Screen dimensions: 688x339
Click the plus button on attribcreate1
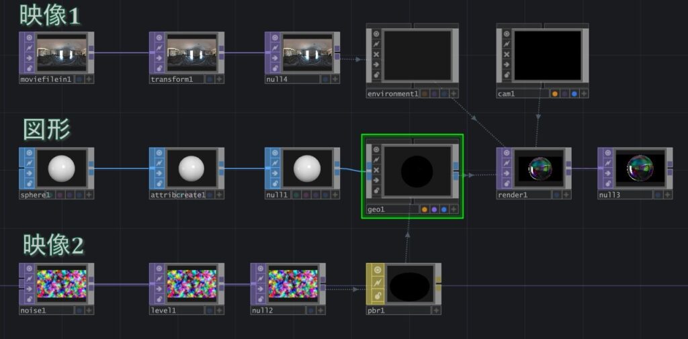(x=220, y=195)
